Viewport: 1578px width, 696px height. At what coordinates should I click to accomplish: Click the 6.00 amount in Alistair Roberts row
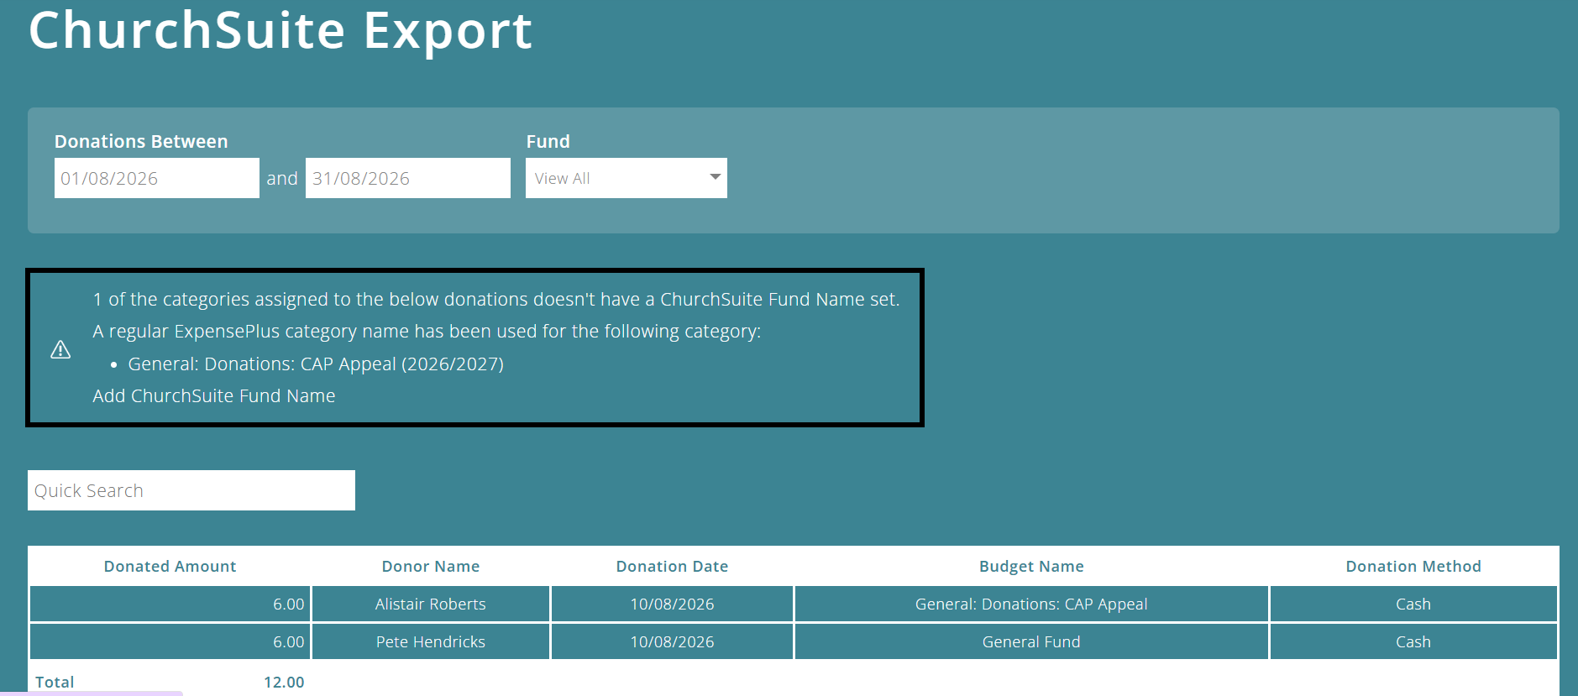(288, 604)
